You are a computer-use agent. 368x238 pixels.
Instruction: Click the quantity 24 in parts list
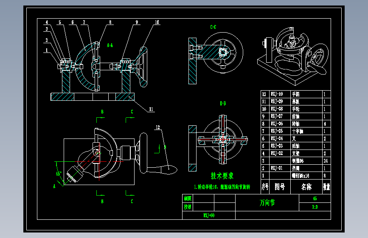326,161
